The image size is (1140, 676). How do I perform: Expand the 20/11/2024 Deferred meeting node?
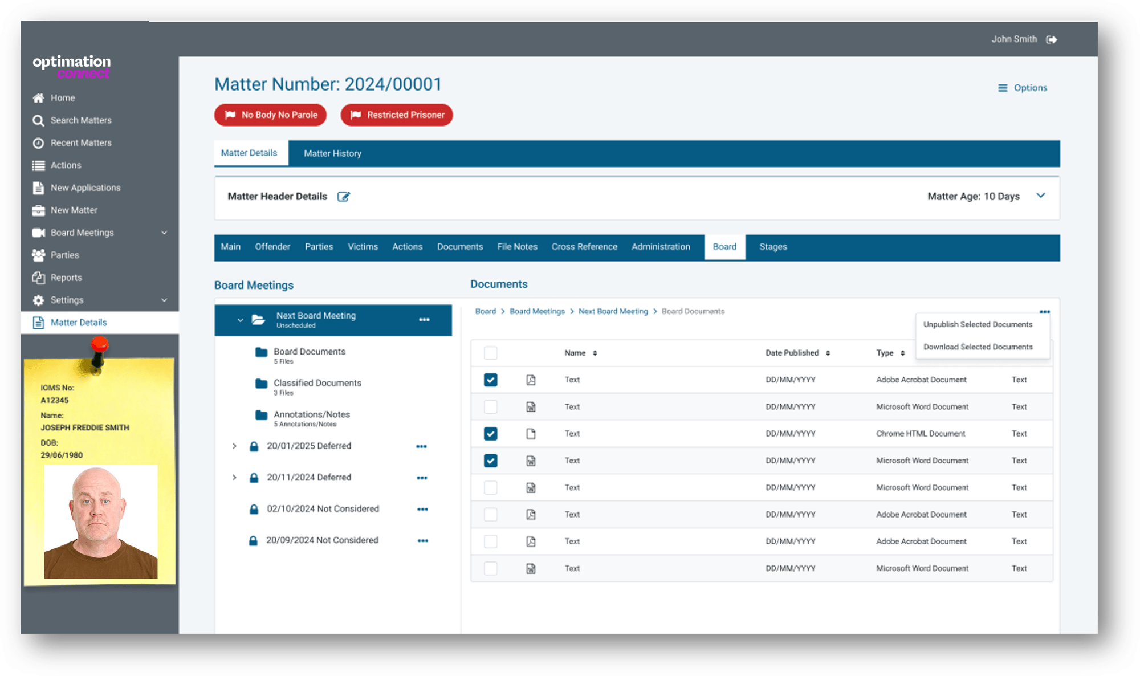[x=234, y=478]
